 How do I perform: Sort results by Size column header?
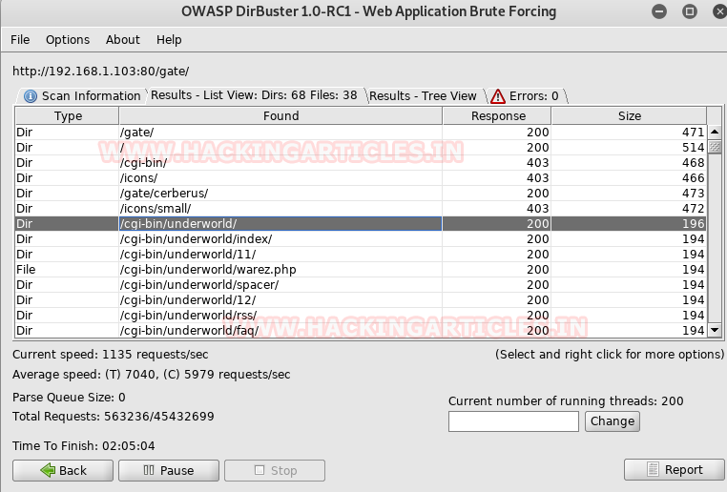(629, 115)
